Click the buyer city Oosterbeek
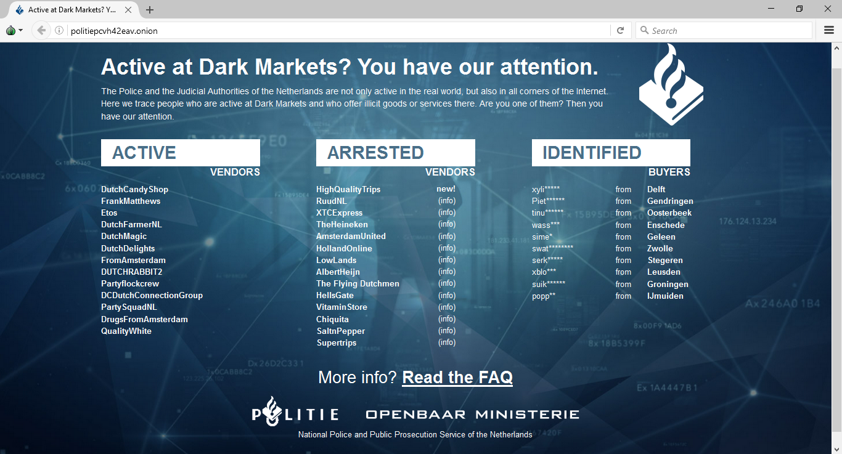 tap(669, 213)
